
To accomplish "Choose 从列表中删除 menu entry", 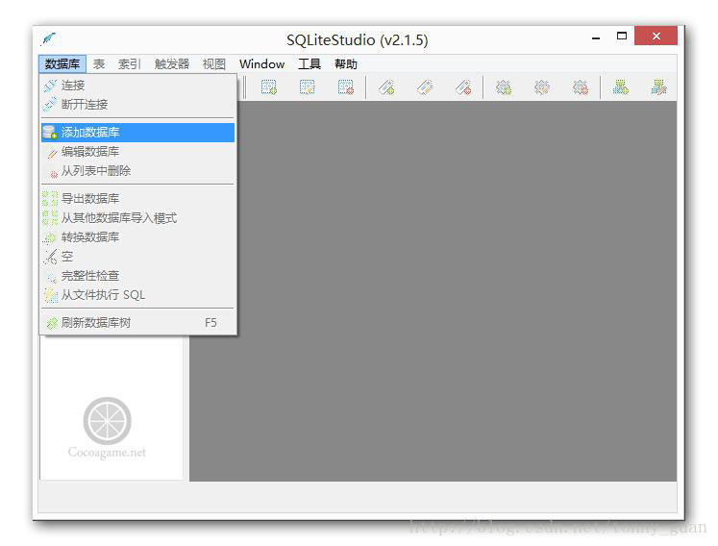I will [137, 171].
